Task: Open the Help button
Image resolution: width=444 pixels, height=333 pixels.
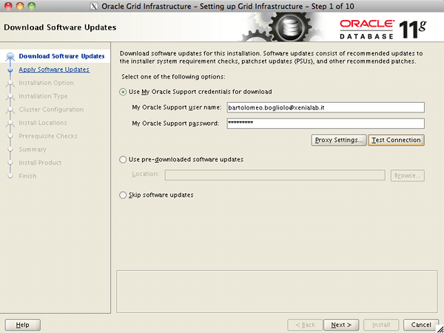Action: 23,325
